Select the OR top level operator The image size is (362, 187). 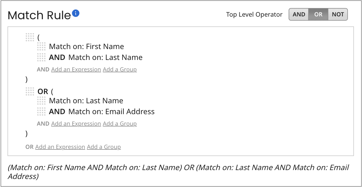[x=318, y=14]
